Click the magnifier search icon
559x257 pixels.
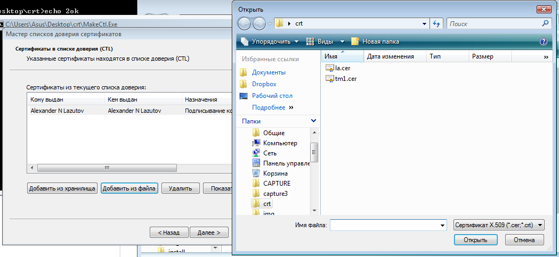546,23
